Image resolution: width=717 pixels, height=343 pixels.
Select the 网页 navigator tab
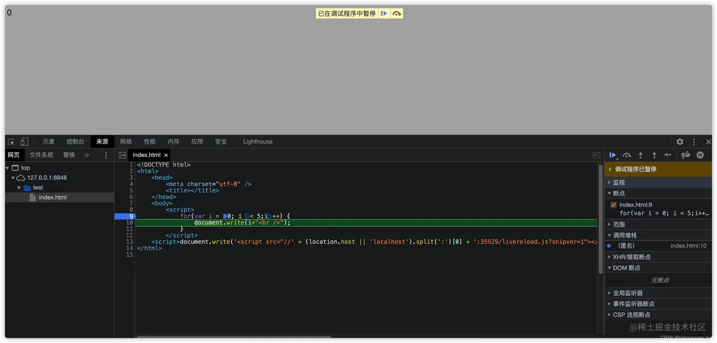14,155
